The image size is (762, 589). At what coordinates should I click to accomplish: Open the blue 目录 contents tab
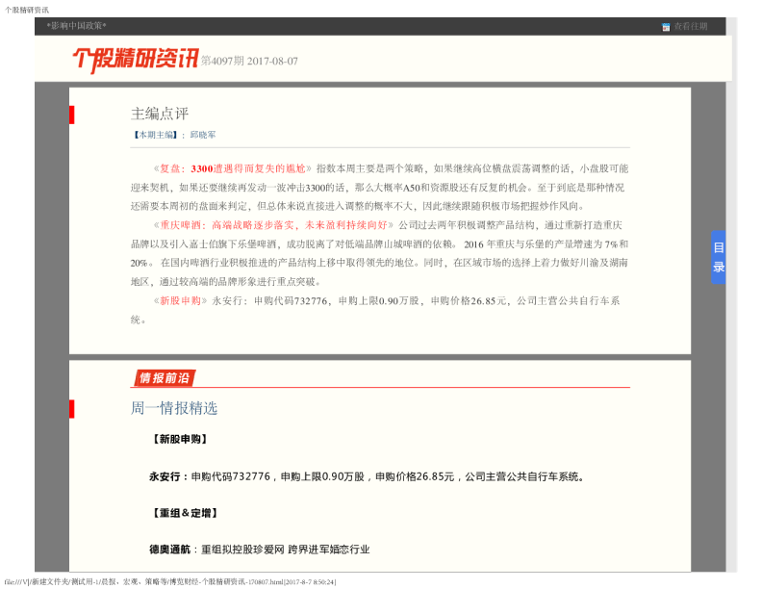718,258
